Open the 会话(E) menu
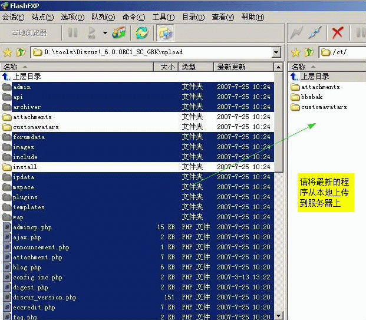This screenshot has height=320, width=366. (13, 17)
